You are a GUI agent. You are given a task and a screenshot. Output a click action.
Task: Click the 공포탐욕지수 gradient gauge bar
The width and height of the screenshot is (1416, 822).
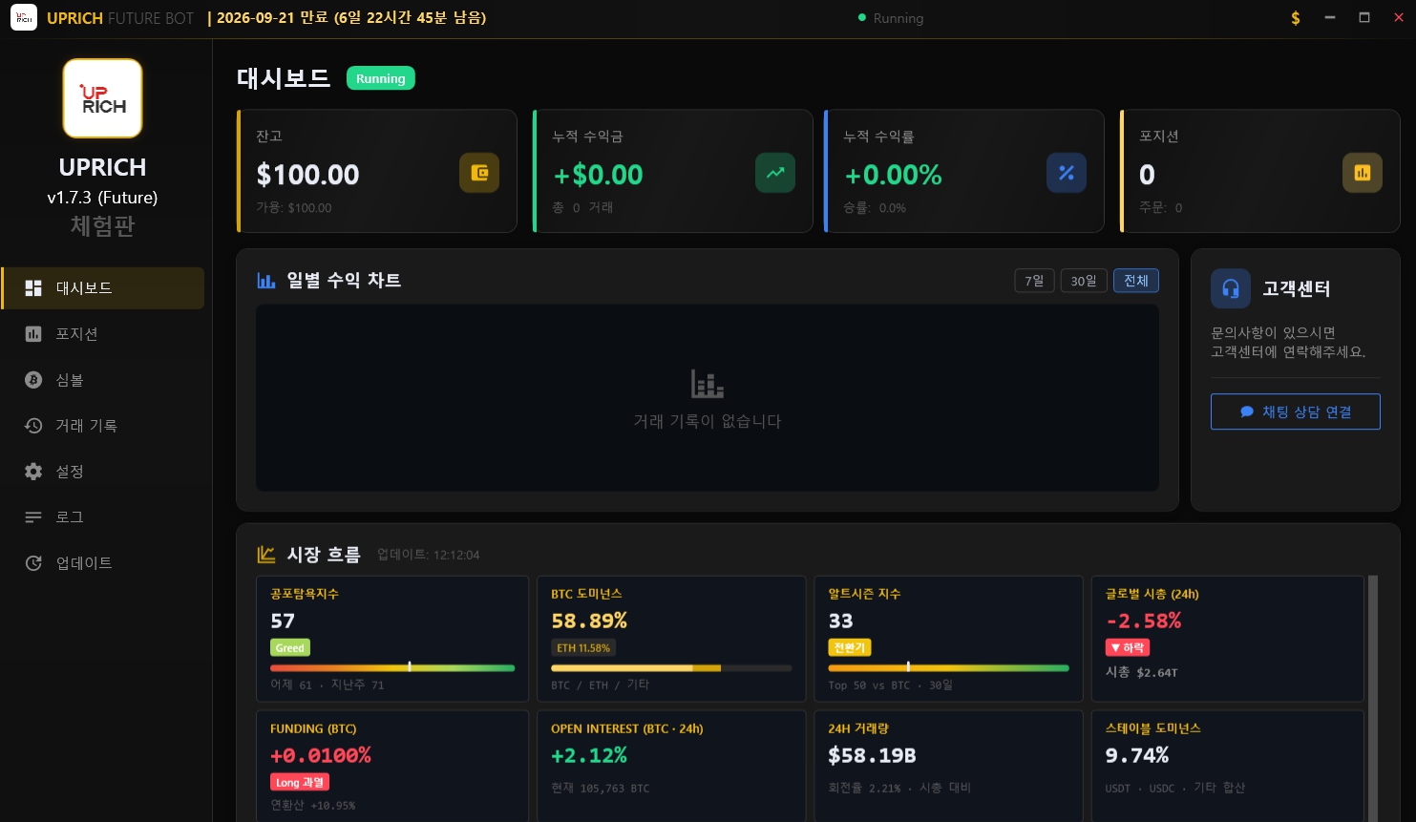point(392,667)
